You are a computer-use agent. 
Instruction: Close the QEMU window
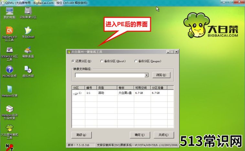tap(239, 2)
